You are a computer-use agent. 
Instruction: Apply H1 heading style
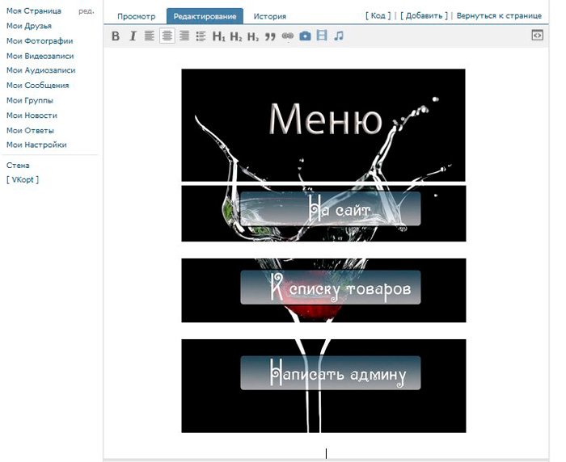click(x=219, y=36)
